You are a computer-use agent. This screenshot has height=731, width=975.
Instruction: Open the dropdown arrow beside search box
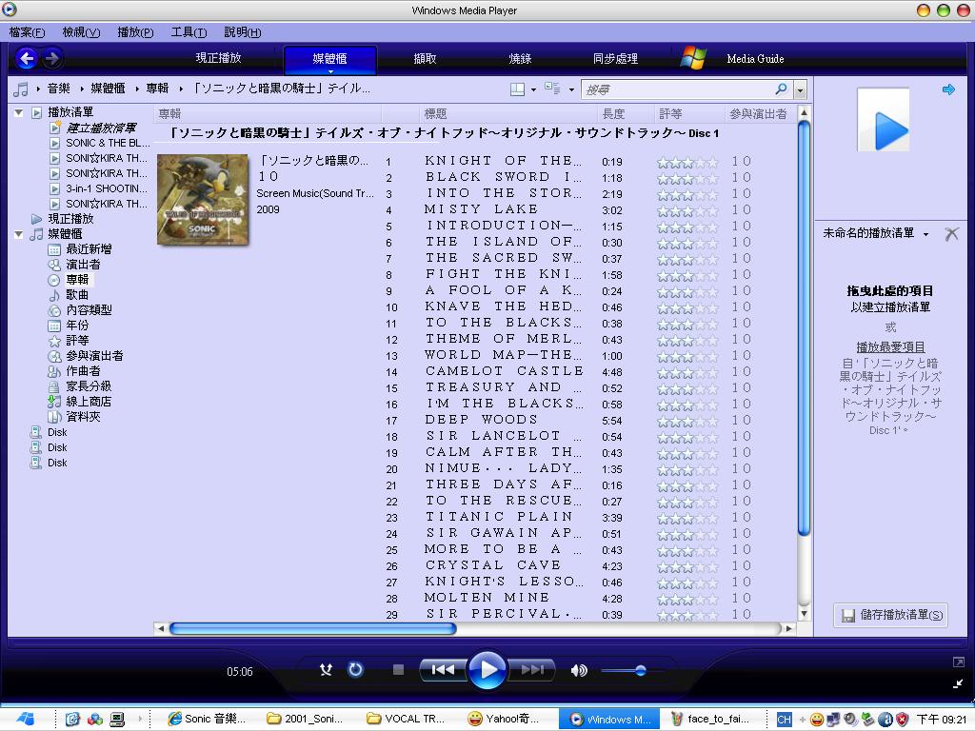pos(801,89)
